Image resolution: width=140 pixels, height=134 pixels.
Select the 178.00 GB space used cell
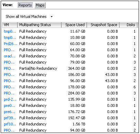pos(77,87)
